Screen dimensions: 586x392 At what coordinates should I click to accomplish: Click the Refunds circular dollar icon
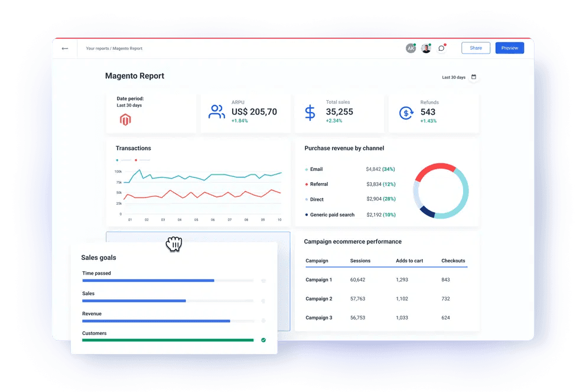(406, 113)
